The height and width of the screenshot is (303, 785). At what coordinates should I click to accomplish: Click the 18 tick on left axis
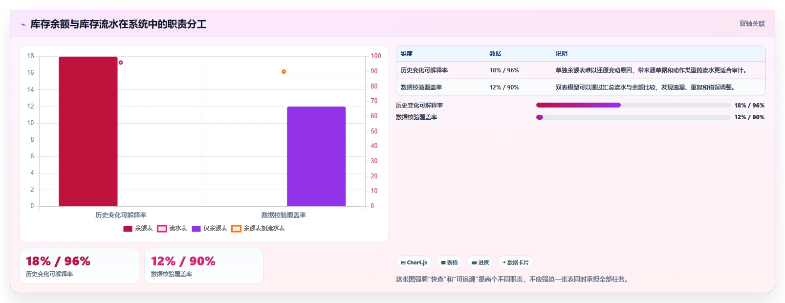point(30,56)
